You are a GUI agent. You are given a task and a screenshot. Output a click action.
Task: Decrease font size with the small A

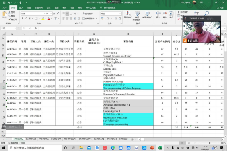[57, 14]
